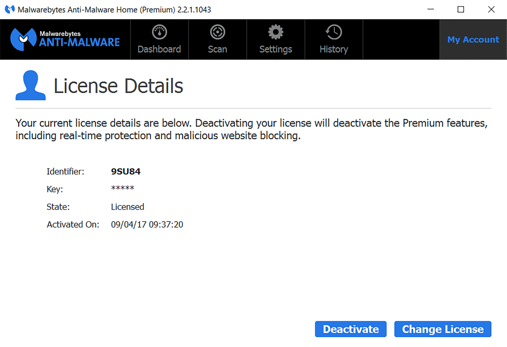Viewport: 507px width, 347px height.
Task: Click the activation date 09/04/17 09:37:20
Action: [147, 225]
